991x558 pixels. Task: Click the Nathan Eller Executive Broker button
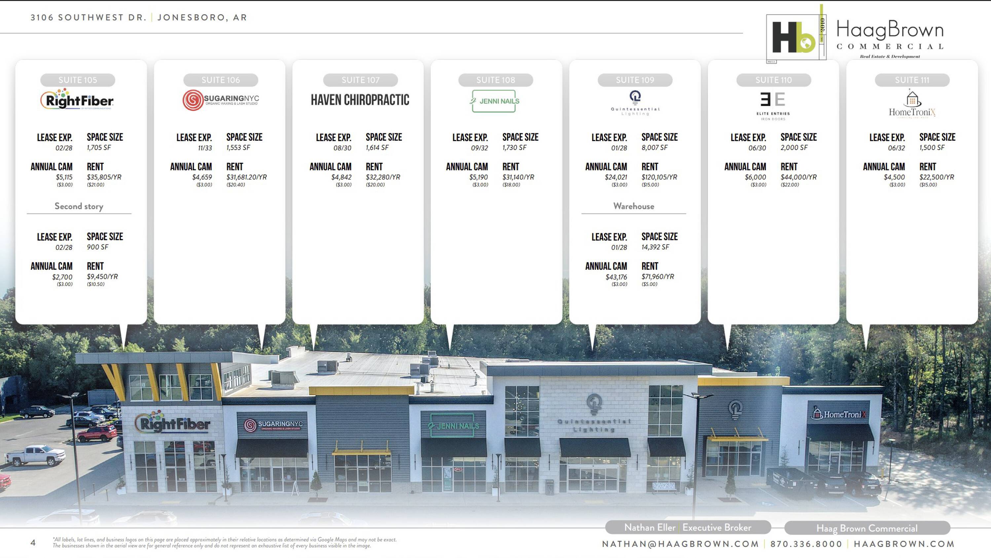click(x=687, y=527)
